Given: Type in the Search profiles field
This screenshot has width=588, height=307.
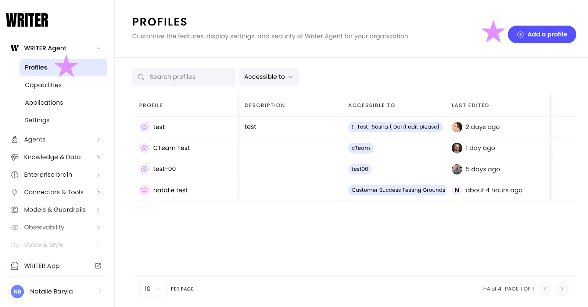Looking at the screenshot, I should click(189, 77).
